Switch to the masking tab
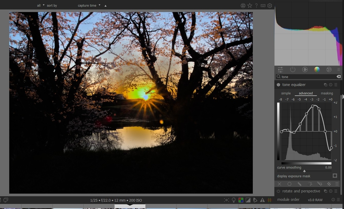The height and width of the screenshot is (209, 344). pos(327,93)
